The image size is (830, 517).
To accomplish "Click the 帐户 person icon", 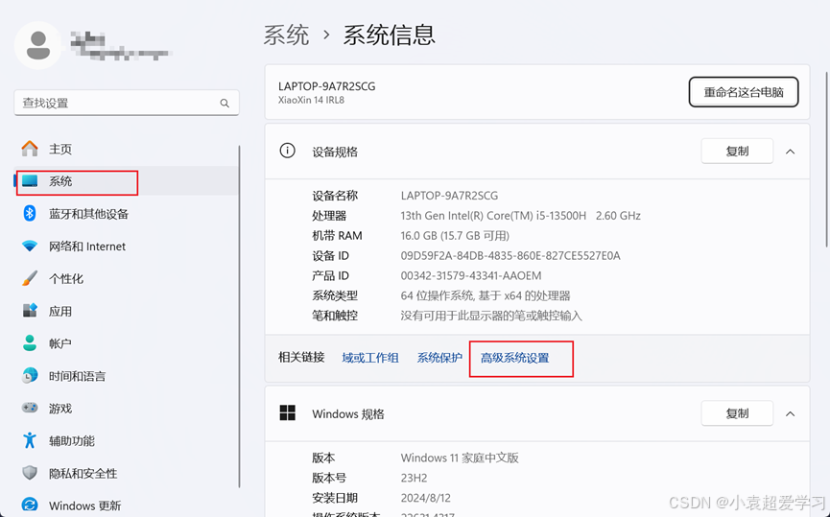I will click(30, 342).
